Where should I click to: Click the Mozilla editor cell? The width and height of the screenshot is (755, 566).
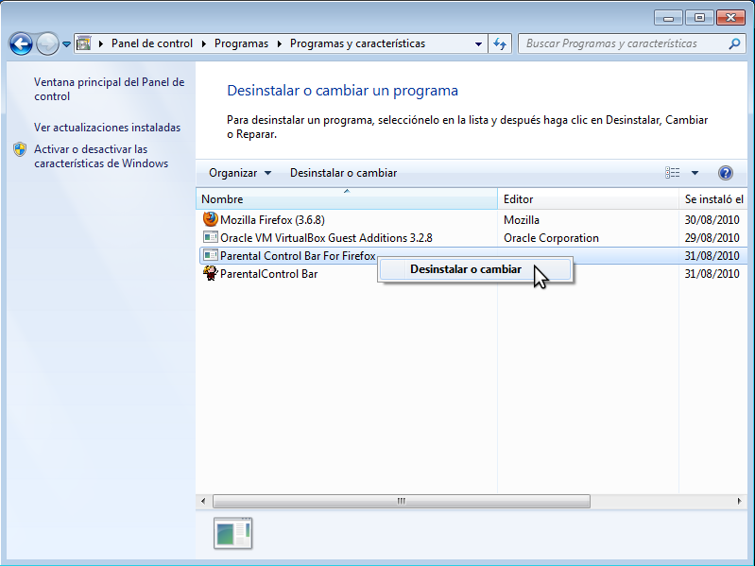click(x=522, y=220)
